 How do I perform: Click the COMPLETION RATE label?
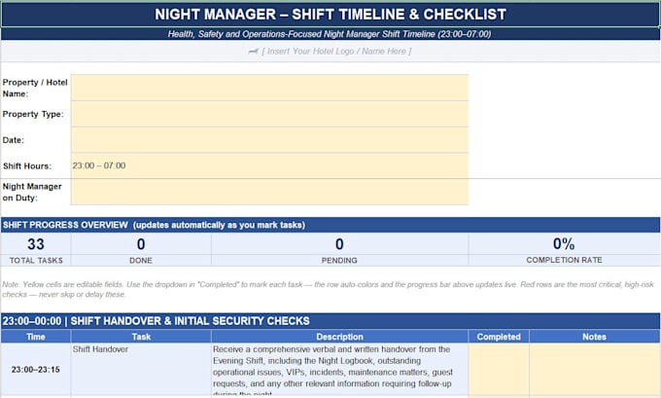pyautogui.click(x=564, y=260)
